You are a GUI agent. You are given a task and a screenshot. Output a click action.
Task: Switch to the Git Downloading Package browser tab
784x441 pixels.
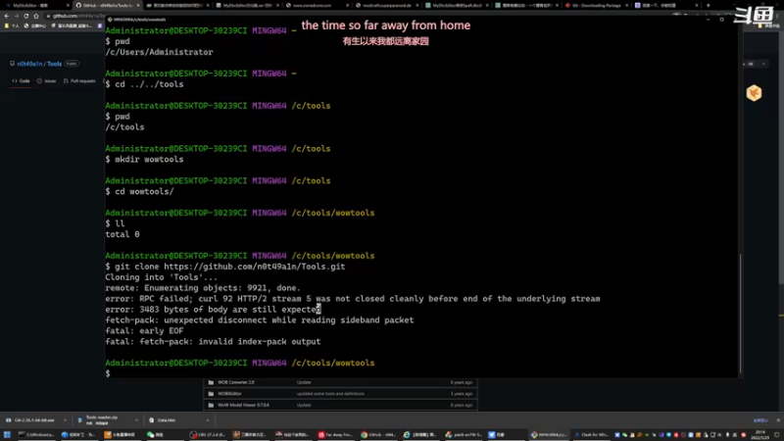tap(596, 6)
